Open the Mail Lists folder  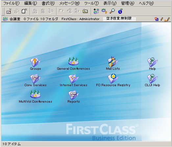coord(113,62)
